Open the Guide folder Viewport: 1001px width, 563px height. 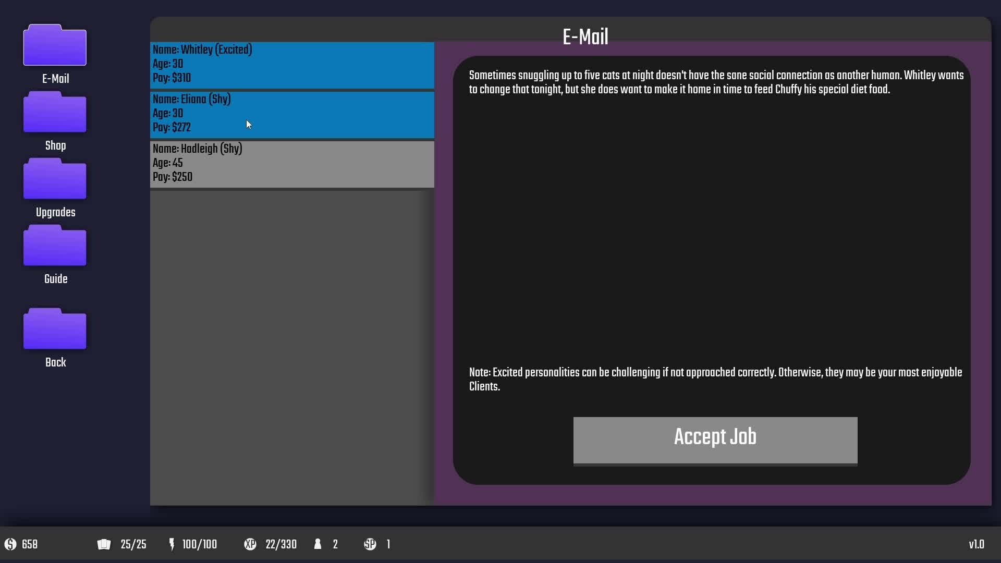coord(55,246)
